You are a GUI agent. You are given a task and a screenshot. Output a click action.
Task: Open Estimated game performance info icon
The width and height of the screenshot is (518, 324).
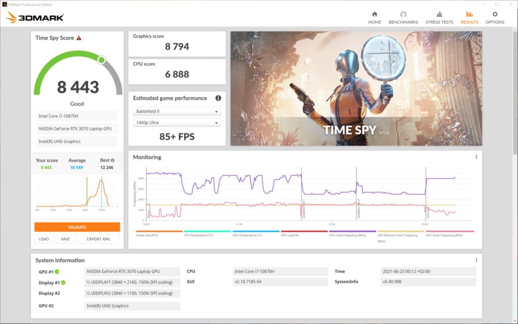click(218, 98)
